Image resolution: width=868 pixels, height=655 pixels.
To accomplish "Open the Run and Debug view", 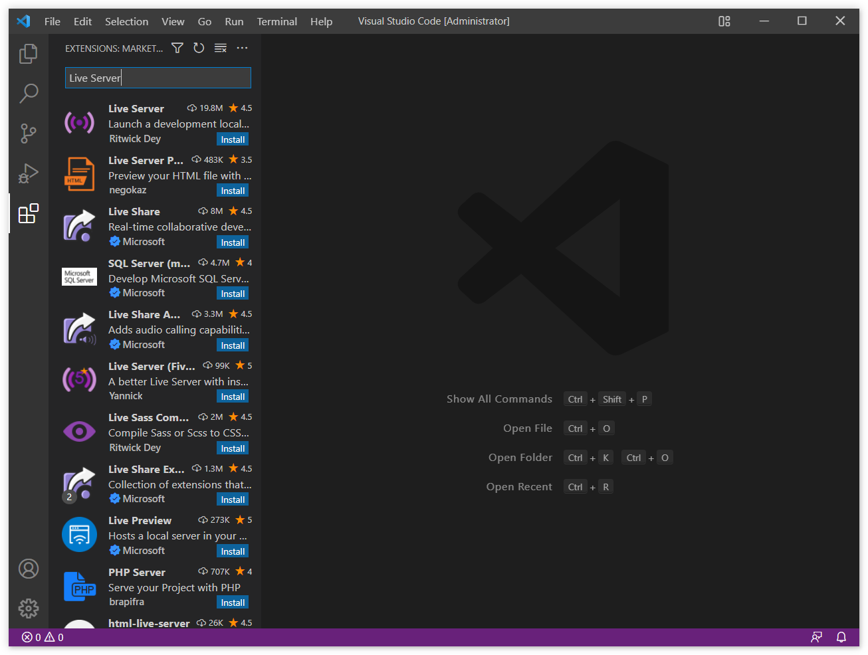I will (x=28, y=173).
